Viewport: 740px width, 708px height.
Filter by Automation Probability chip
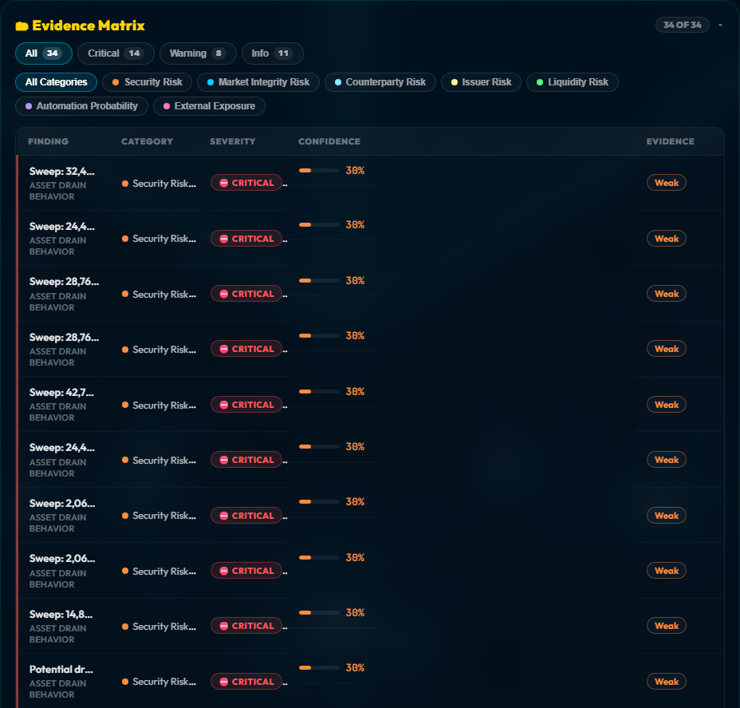(x=81, y=106)
